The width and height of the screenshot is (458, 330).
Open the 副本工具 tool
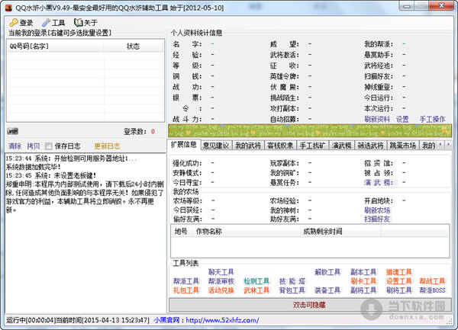click(x=363, y=272)
